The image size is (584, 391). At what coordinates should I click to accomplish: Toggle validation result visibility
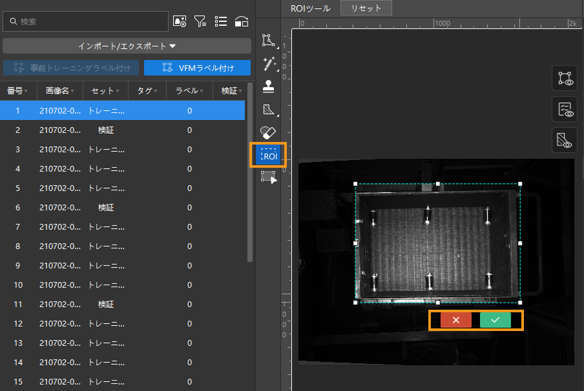(564, 109)
